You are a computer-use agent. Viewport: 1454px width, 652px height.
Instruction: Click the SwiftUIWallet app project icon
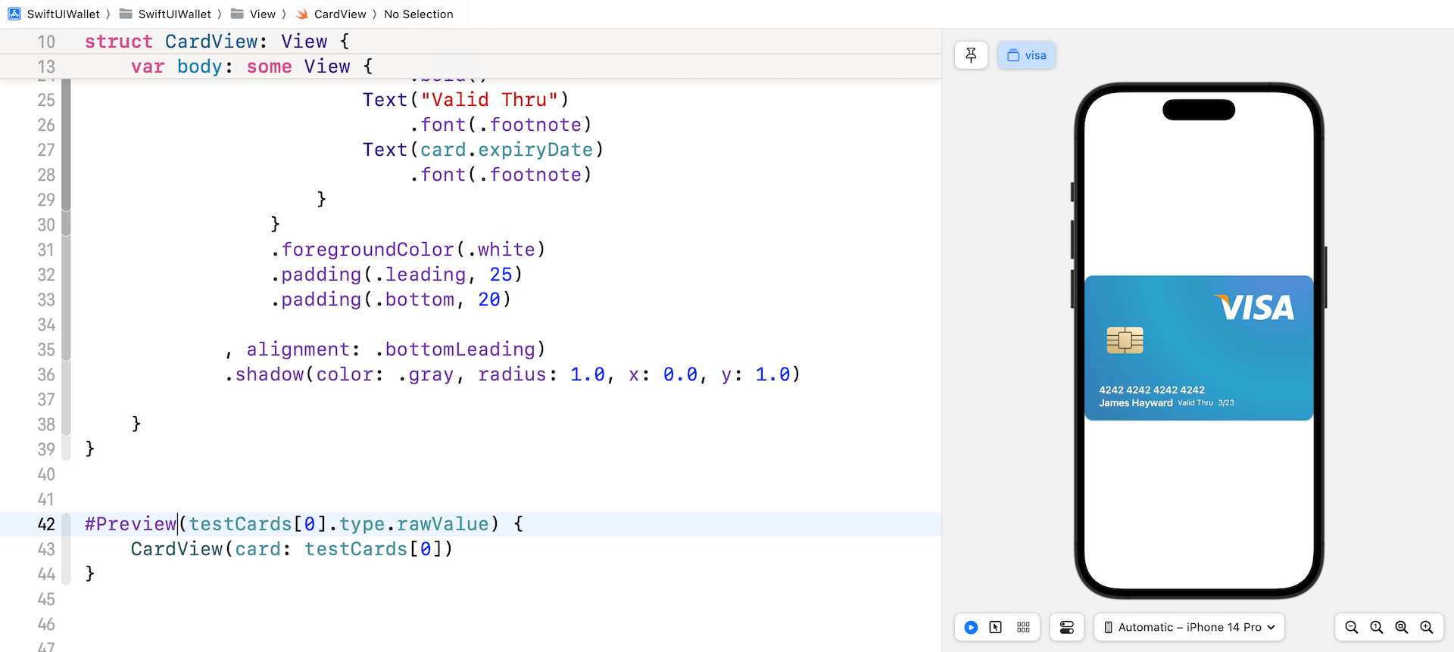coord(14,14)
